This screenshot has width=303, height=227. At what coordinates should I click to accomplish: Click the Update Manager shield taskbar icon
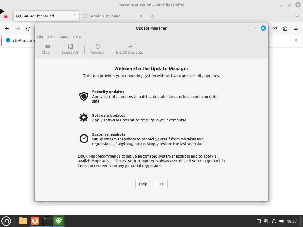click(58, 220)
